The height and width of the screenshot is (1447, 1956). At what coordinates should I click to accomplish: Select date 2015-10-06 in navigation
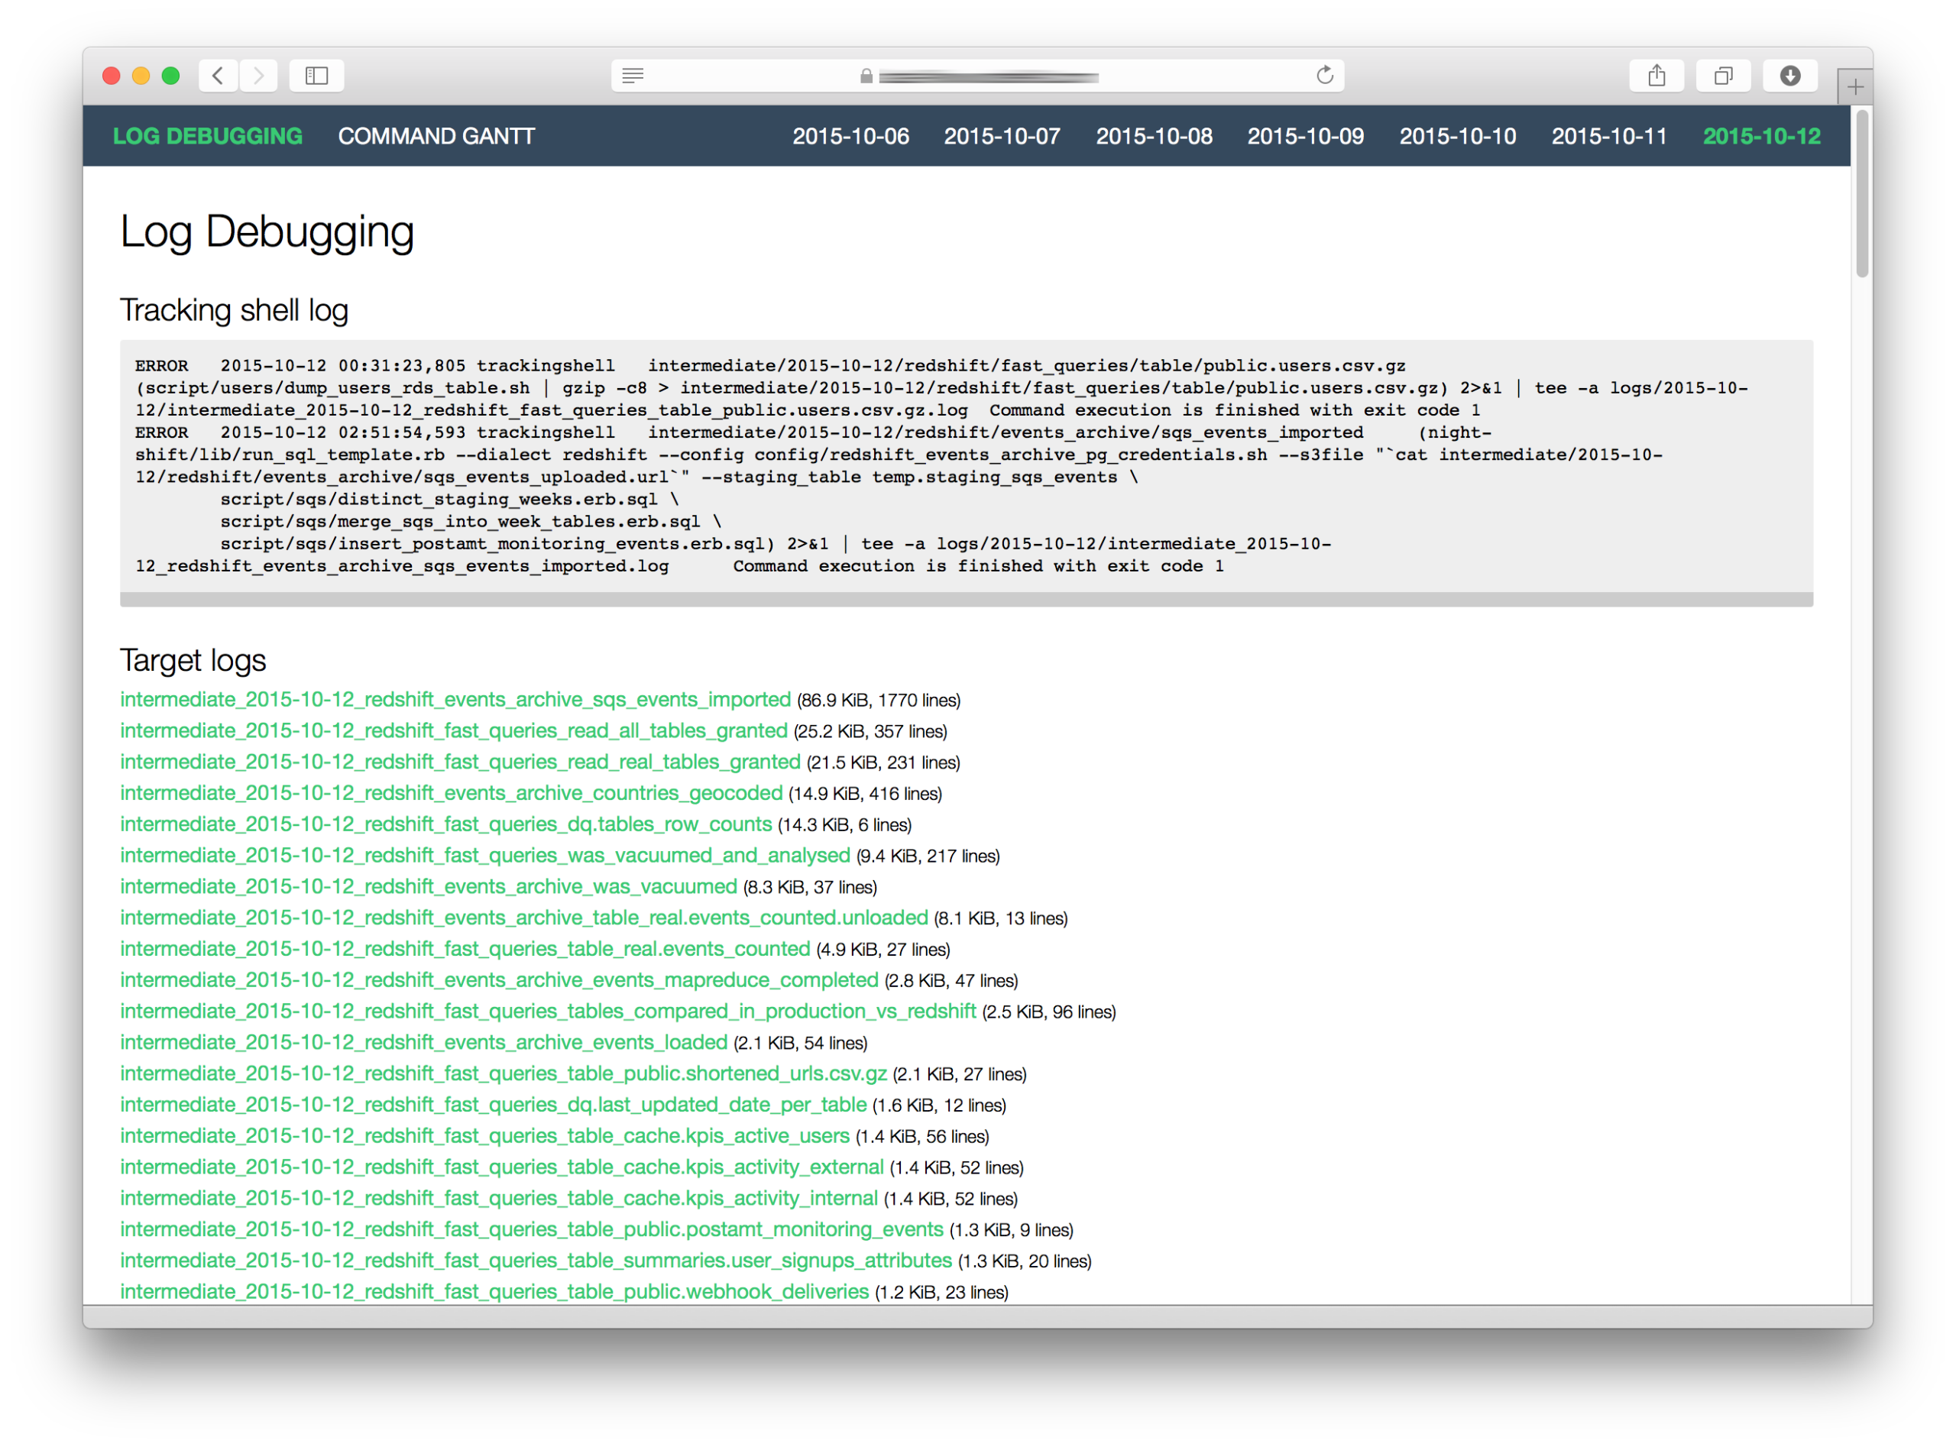click(850, 137)
